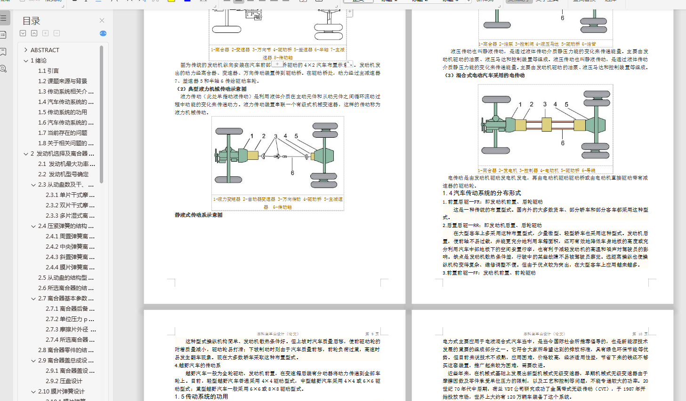Viewport: 686px width, 401px height.
Task: Jump to '2.4.1 周置弹簧离'
Action: click(70, 236)
